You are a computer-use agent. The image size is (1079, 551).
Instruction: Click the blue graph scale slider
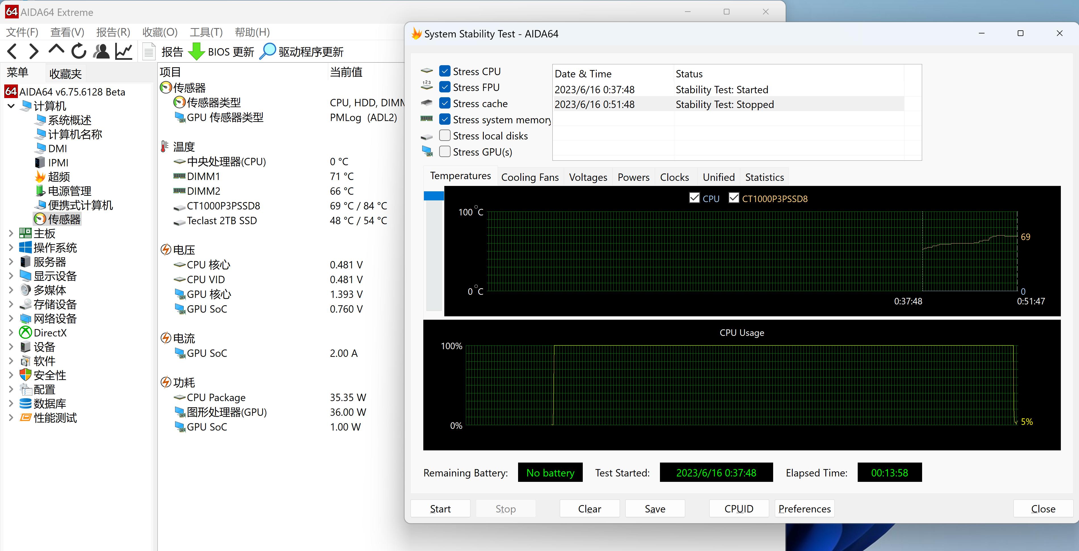(x=434, y=196)
